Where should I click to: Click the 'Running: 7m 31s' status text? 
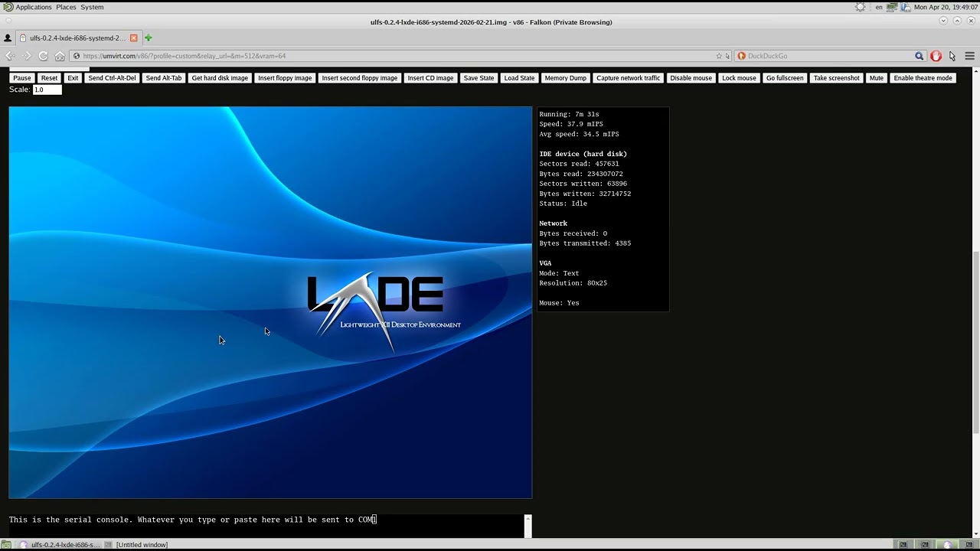[569, 114]
